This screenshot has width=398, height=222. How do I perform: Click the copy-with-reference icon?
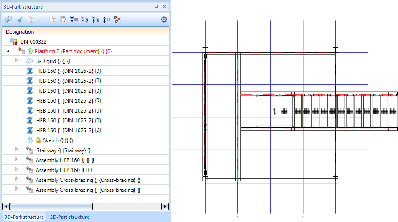[x=52, y=19]
